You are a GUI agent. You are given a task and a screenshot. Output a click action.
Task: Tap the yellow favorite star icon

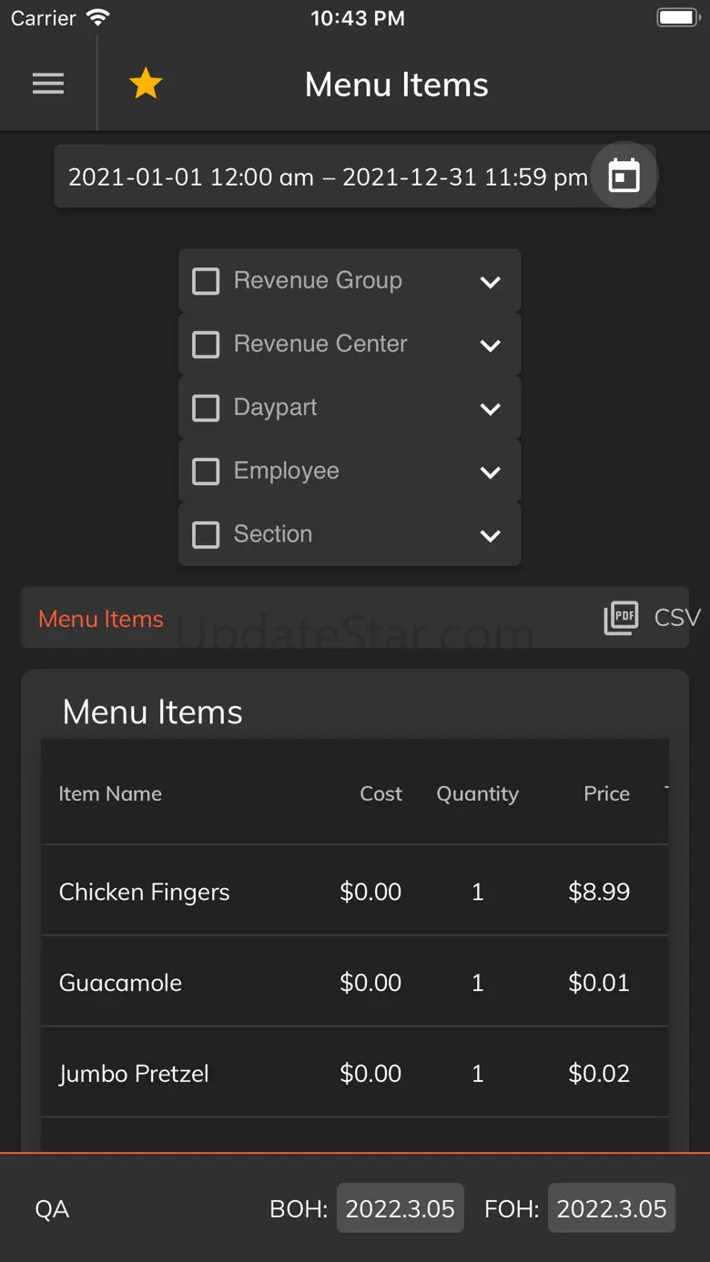click(x=146, y=85)
